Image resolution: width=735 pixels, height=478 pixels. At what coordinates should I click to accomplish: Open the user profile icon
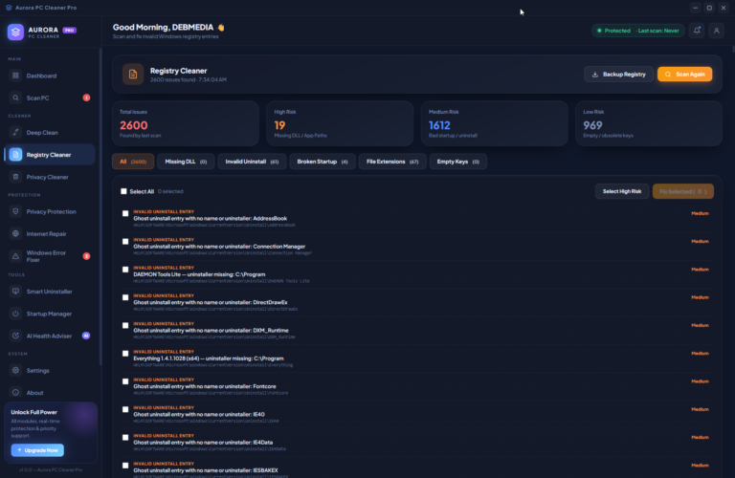tap(716, 31)
